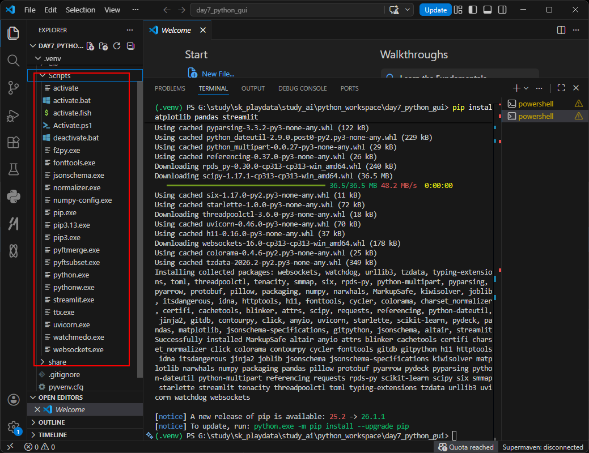Collapse the Scripts folder
Viewport: 589px width, 453px height.
[x=85, y=75]
